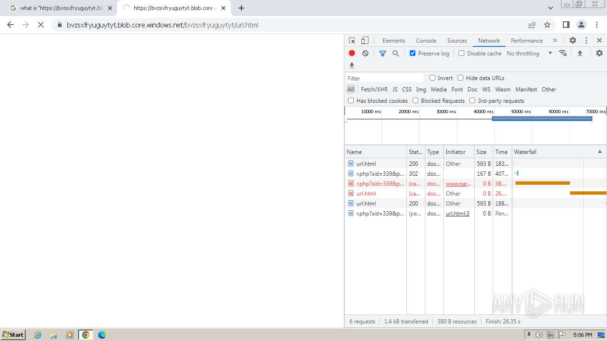Open Chrome three-dot menu

pyautogui.click(x=597, y=25)
